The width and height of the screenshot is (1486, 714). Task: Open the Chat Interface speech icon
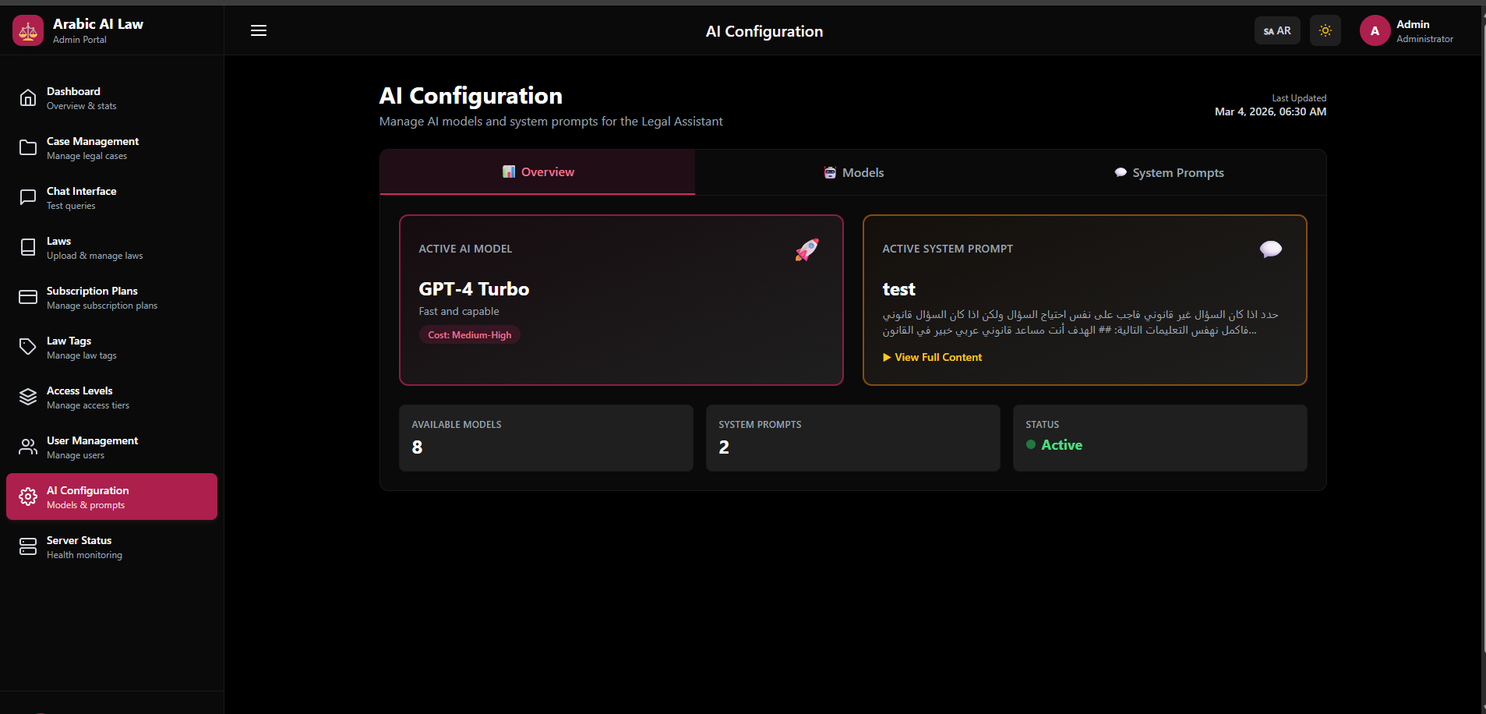[x=28, y=198]
